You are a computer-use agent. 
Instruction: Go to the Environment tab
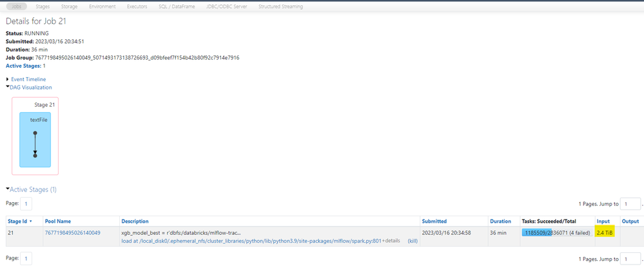102,6
